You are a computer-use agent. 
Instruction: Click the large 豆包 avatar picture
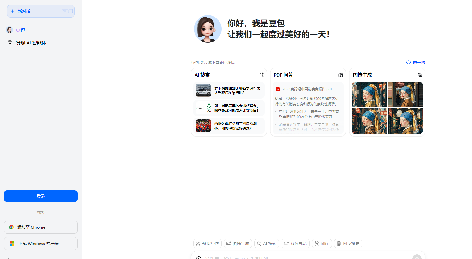[x=208, y=29]
